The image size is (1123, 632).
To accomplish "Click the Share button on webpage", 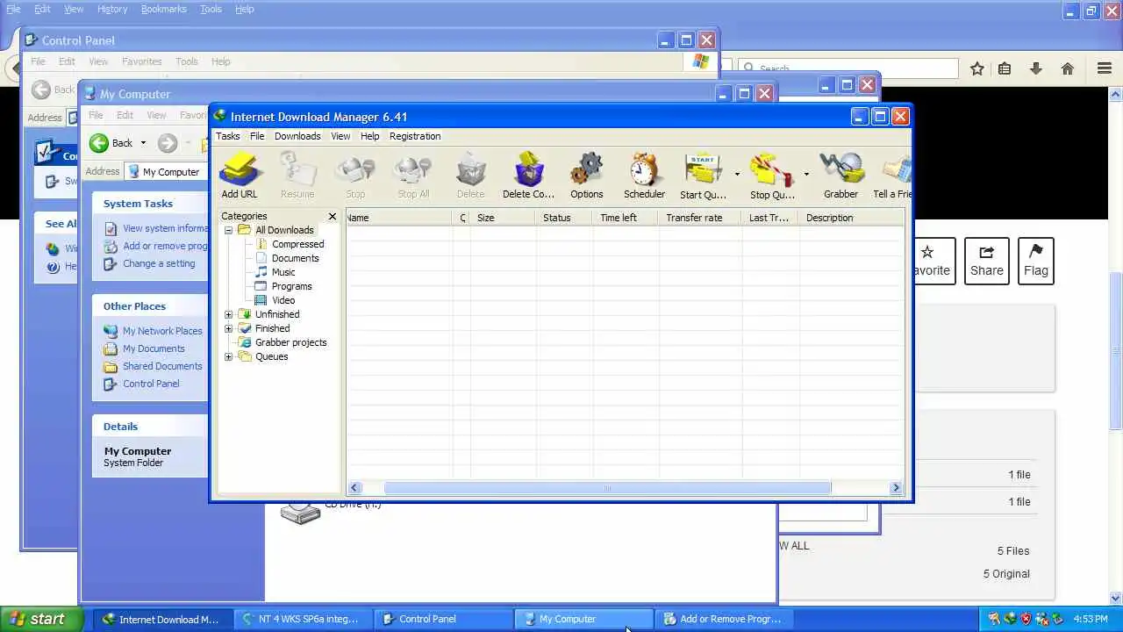I will coord(986,261).
